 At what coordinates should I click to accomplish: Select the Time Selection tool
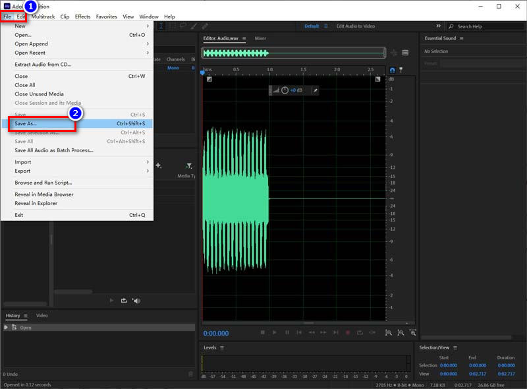pos(161,26)
